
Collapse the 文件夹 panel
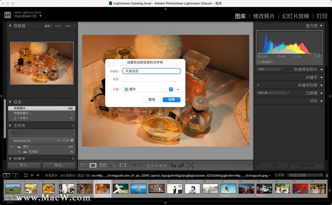pyautogui.click(x=10, y=126)
